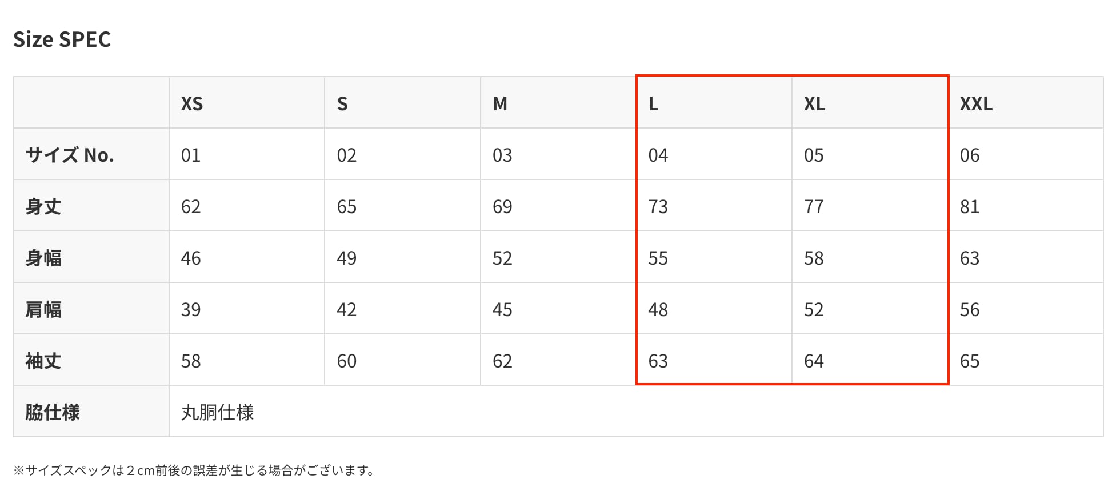The width and height of the screenshot is (1120, 487).
Task: Click the 丸胴仕様 cell value
Action: click(x=217, y=412)
